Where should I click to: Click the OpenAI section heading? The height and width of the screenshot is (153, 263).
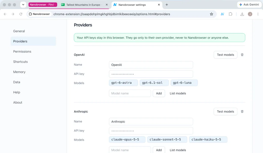pyautogui.click(x=79, y=55)
